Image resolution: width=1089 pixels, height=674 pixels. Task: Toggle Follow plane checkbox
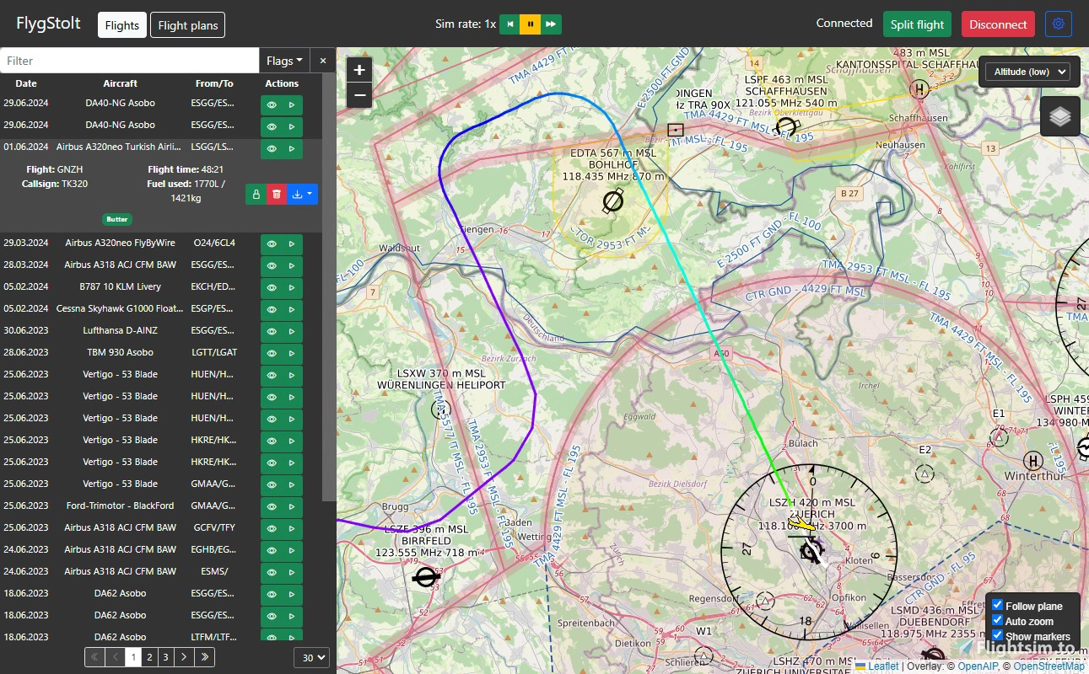click(997, 605)
